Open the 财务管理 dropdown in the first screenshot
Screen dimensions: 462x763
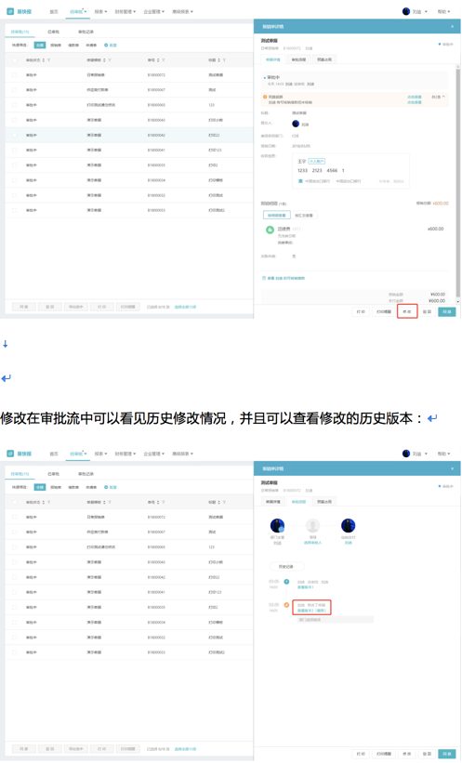(x=125, y=12)
